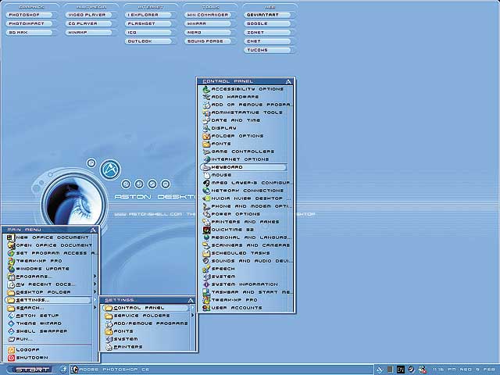Click Aston logo icon in system tray
The width and height of the screenshot is (500, 375).
click(380, 370)
